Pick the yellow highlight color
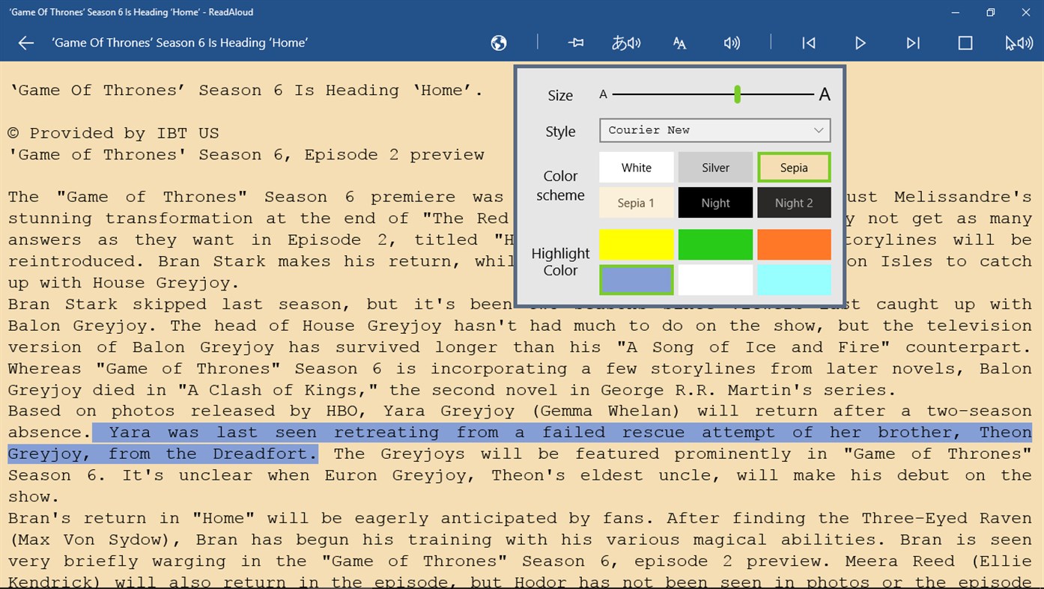 (636, 245)
